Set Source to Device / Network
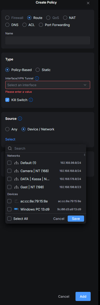Image resolution: width=100 pixels, height=305 pixels. coord(23,129)
